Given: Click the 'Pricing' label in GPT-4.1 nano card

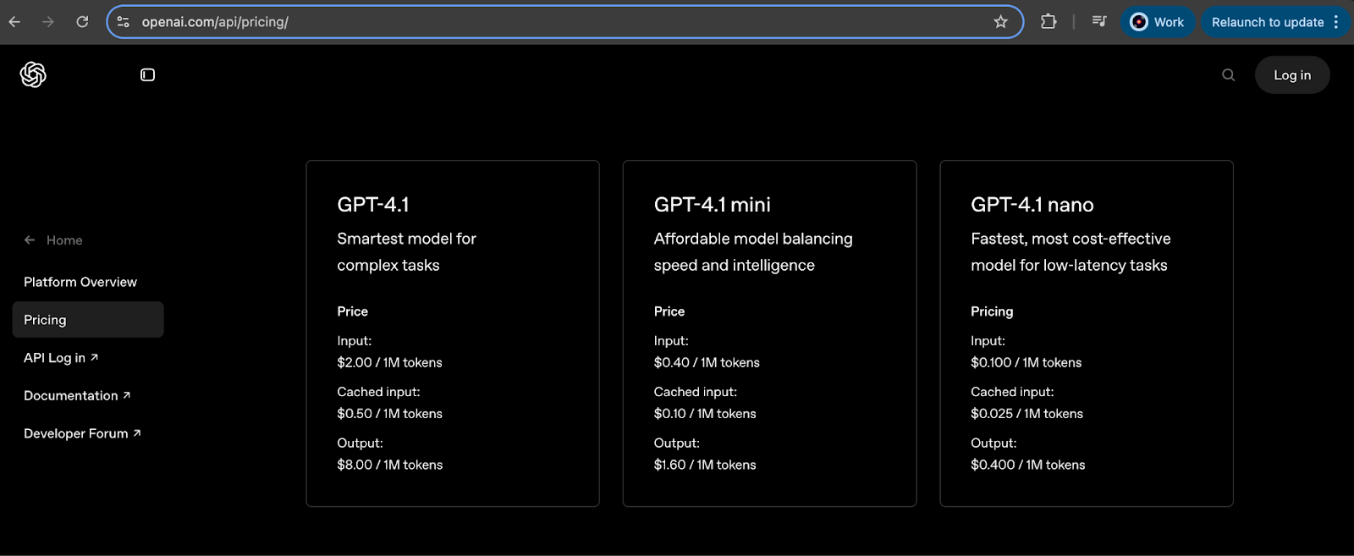Looking at the screenshot, I should click(x=992, y=311).
